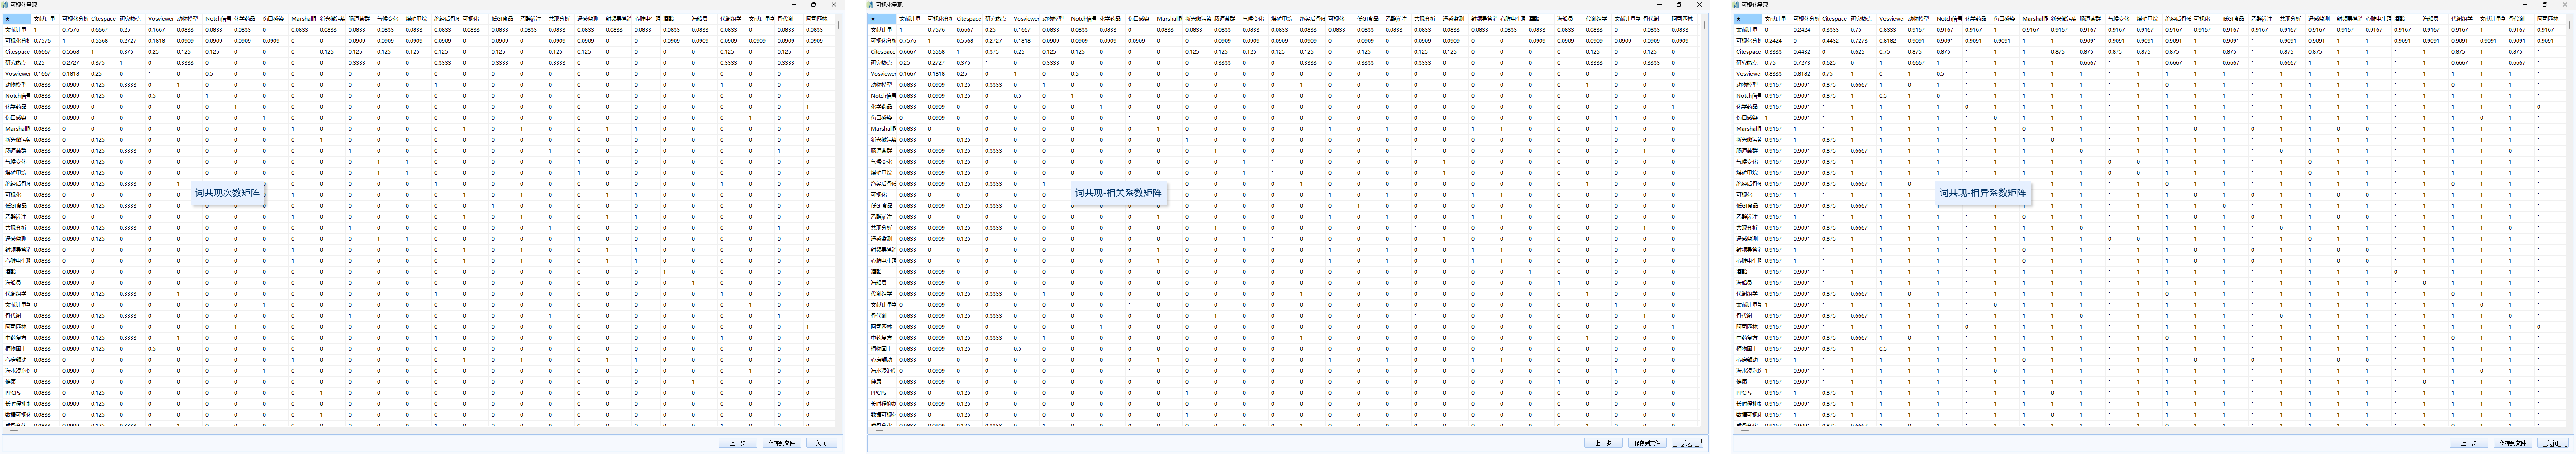This screenshot has width=2576, height=454.
Task: Click the Citespace row header in the middle window
Action: tap(882, 52)
